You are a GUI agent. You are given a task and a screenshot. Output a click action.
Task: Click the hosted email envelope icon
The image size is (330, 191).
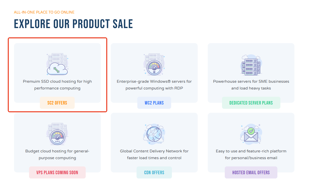coord(251,134)
